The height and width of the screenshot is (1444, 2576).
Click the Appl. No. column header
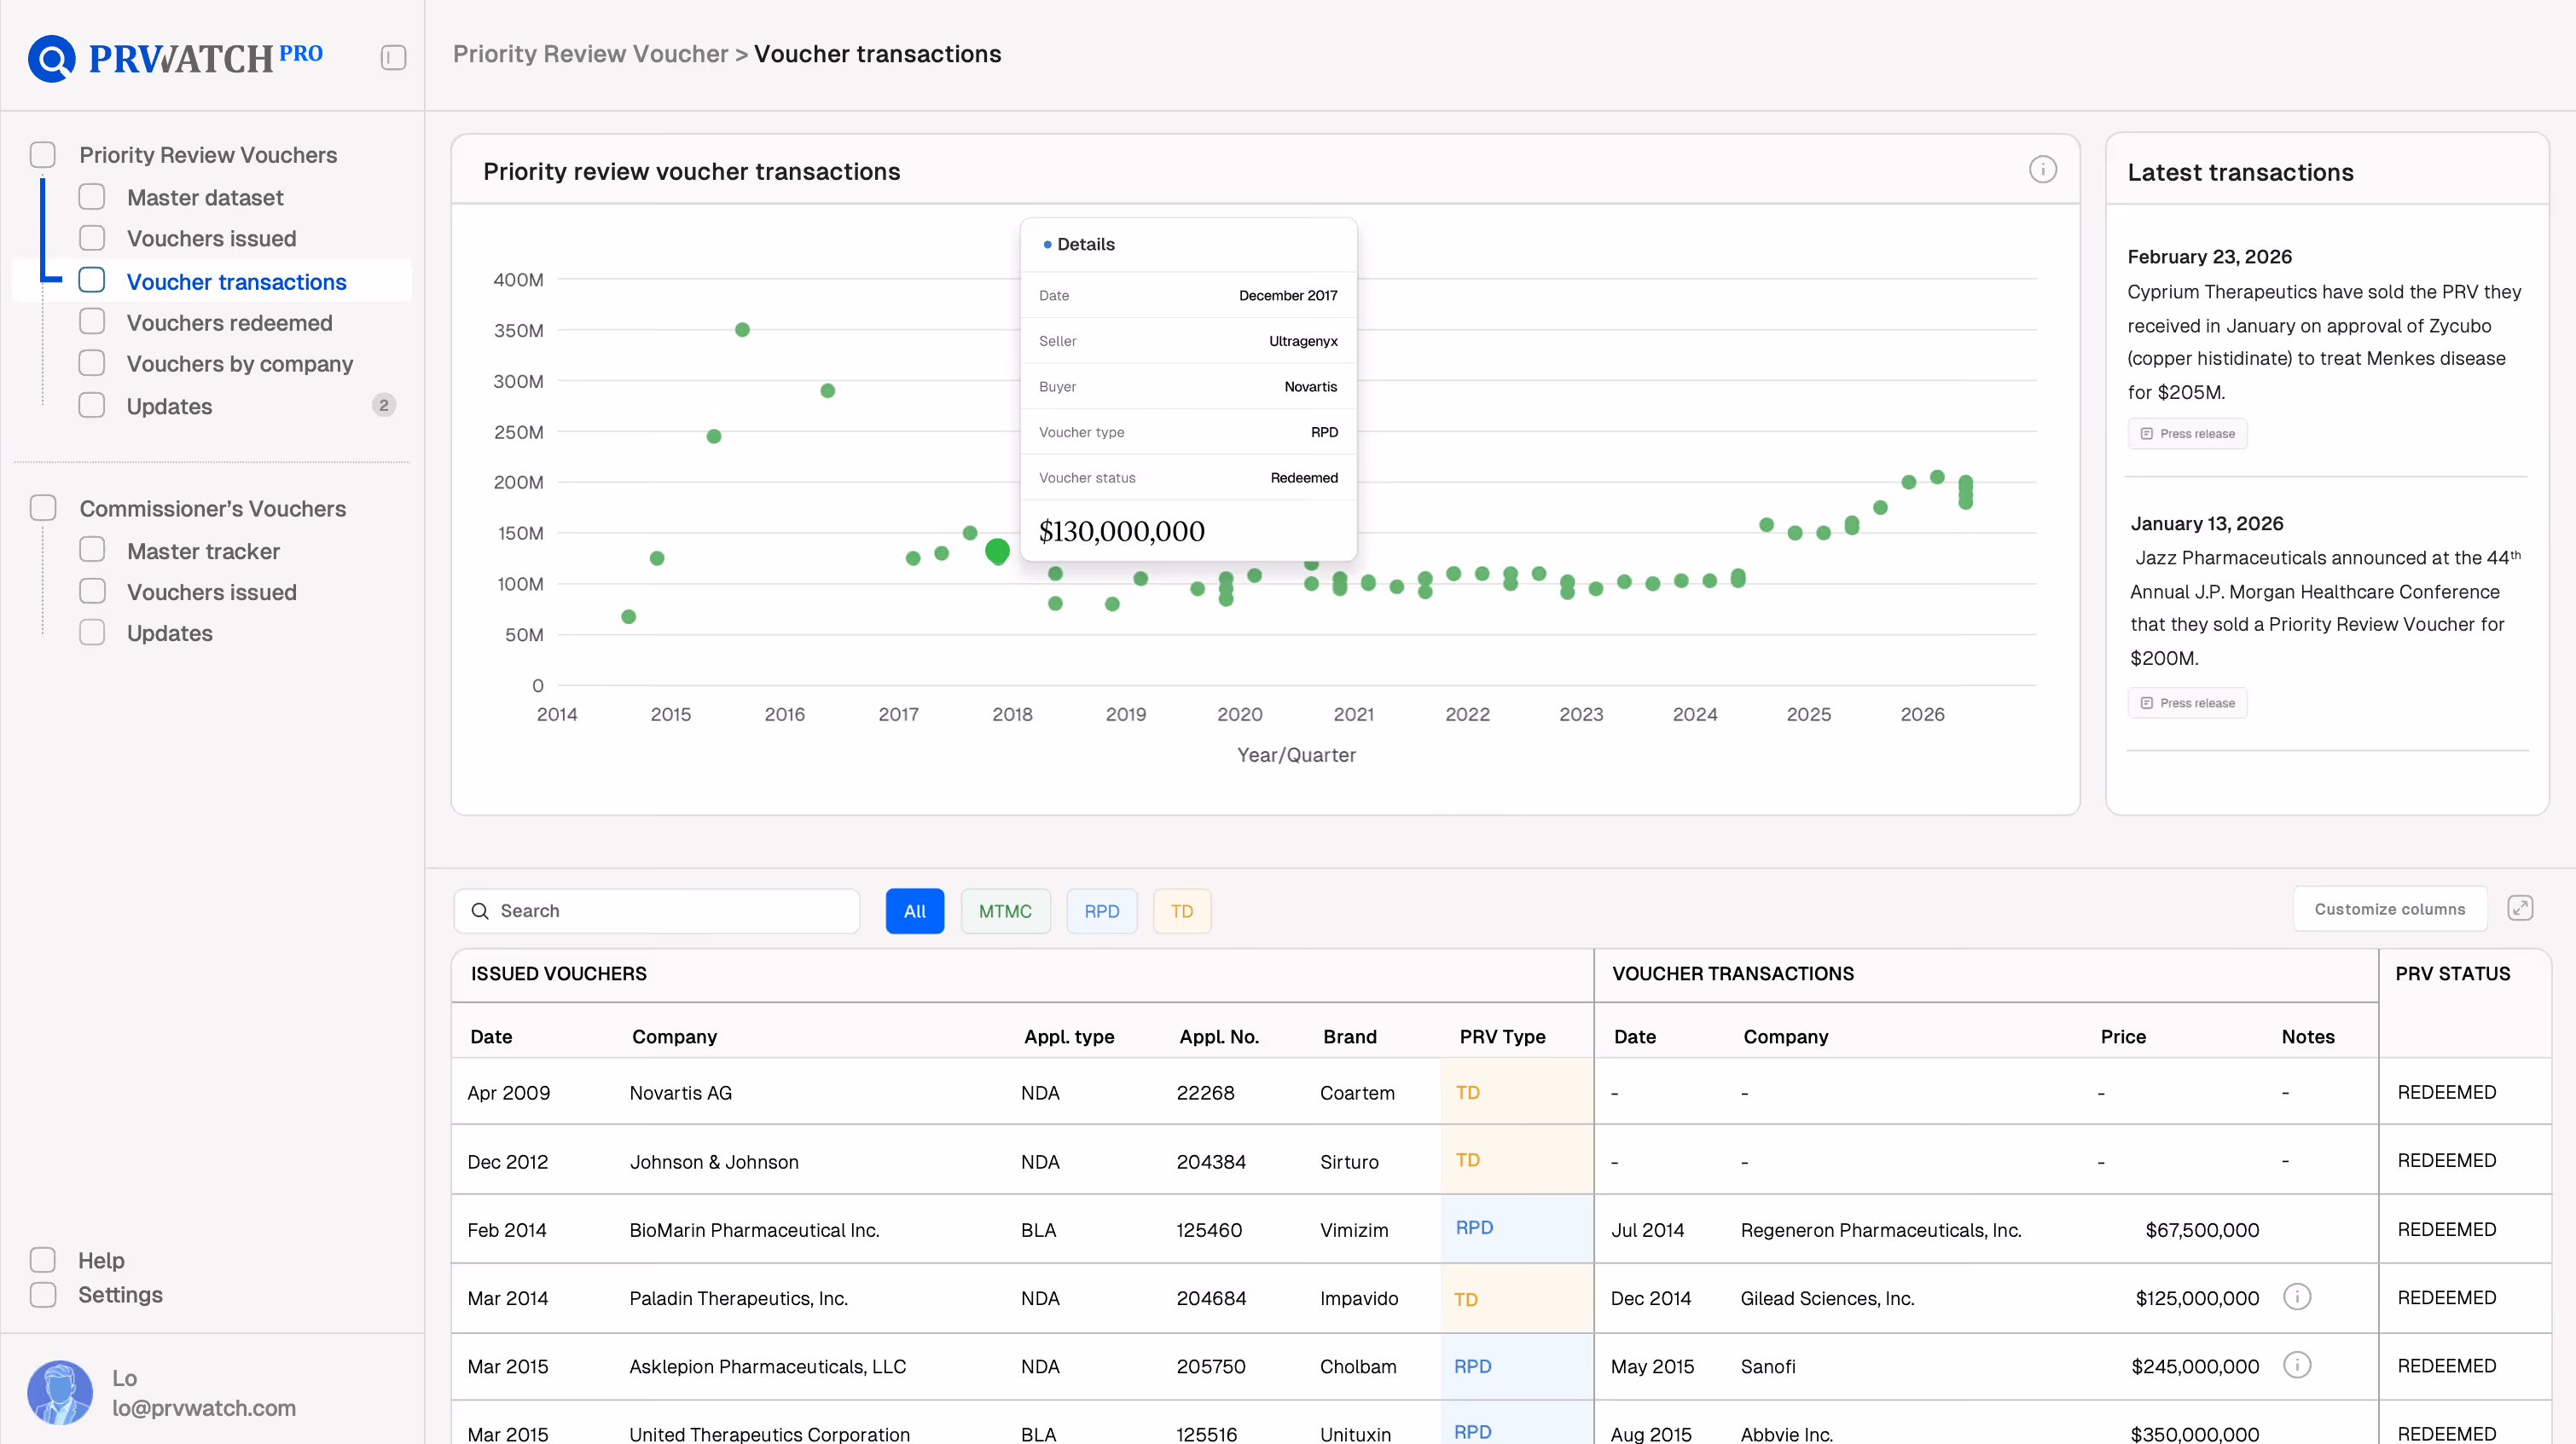pos(1219,1037)
